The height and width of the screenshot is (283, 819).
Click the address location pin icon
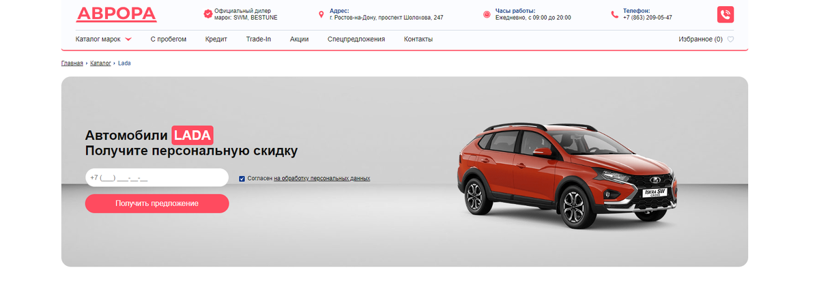click(321, 14)
